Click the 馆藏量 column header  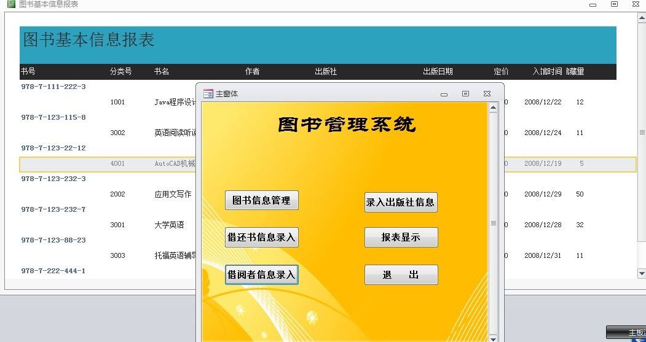coord(575,72)
